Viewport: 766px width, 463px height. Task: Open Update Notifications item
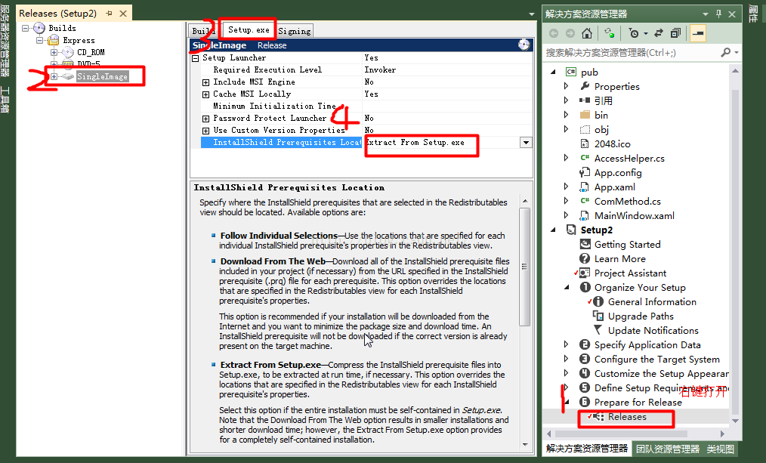[653, 331]
